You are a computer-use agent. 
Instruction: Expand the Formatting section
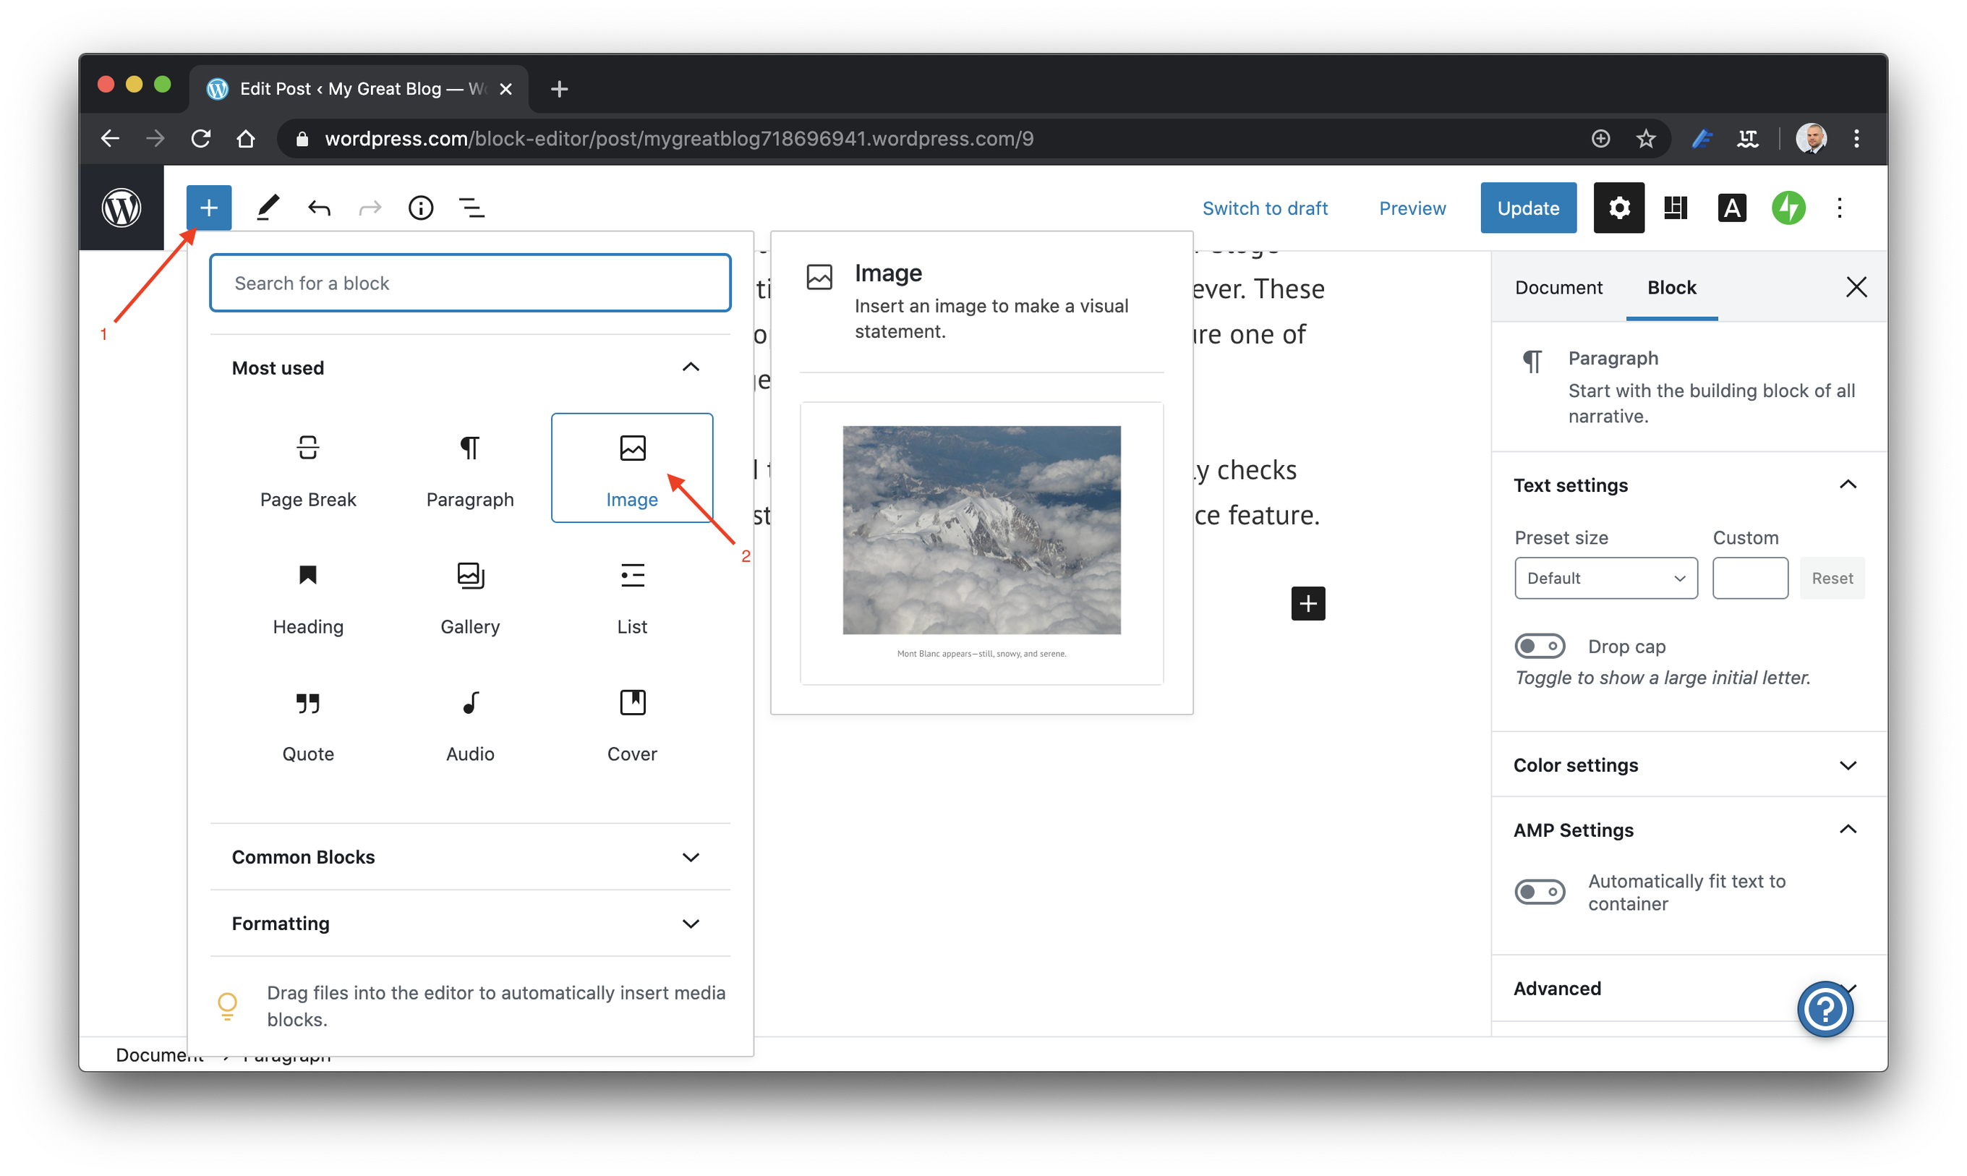click(x=470, y=923)
